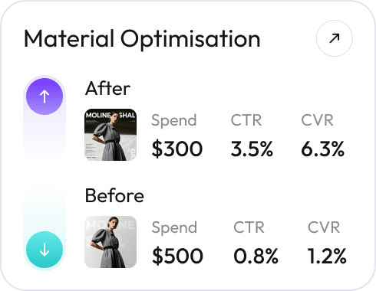Click the teal down arrow icon
The image size is (376, 291).
(45, 250)
